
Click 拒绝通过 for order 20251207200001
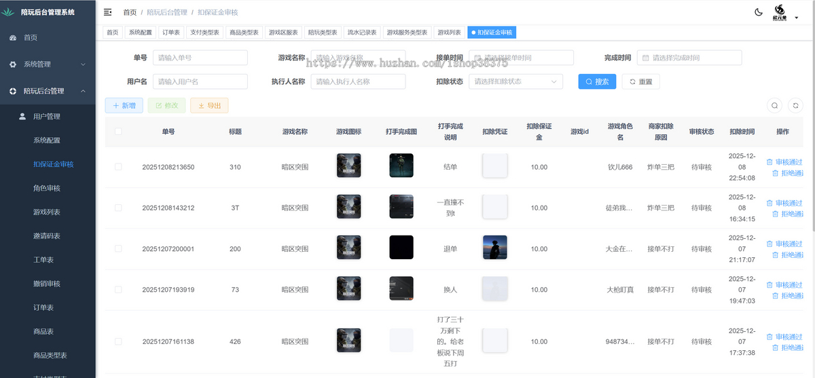[x=787, y=254]
